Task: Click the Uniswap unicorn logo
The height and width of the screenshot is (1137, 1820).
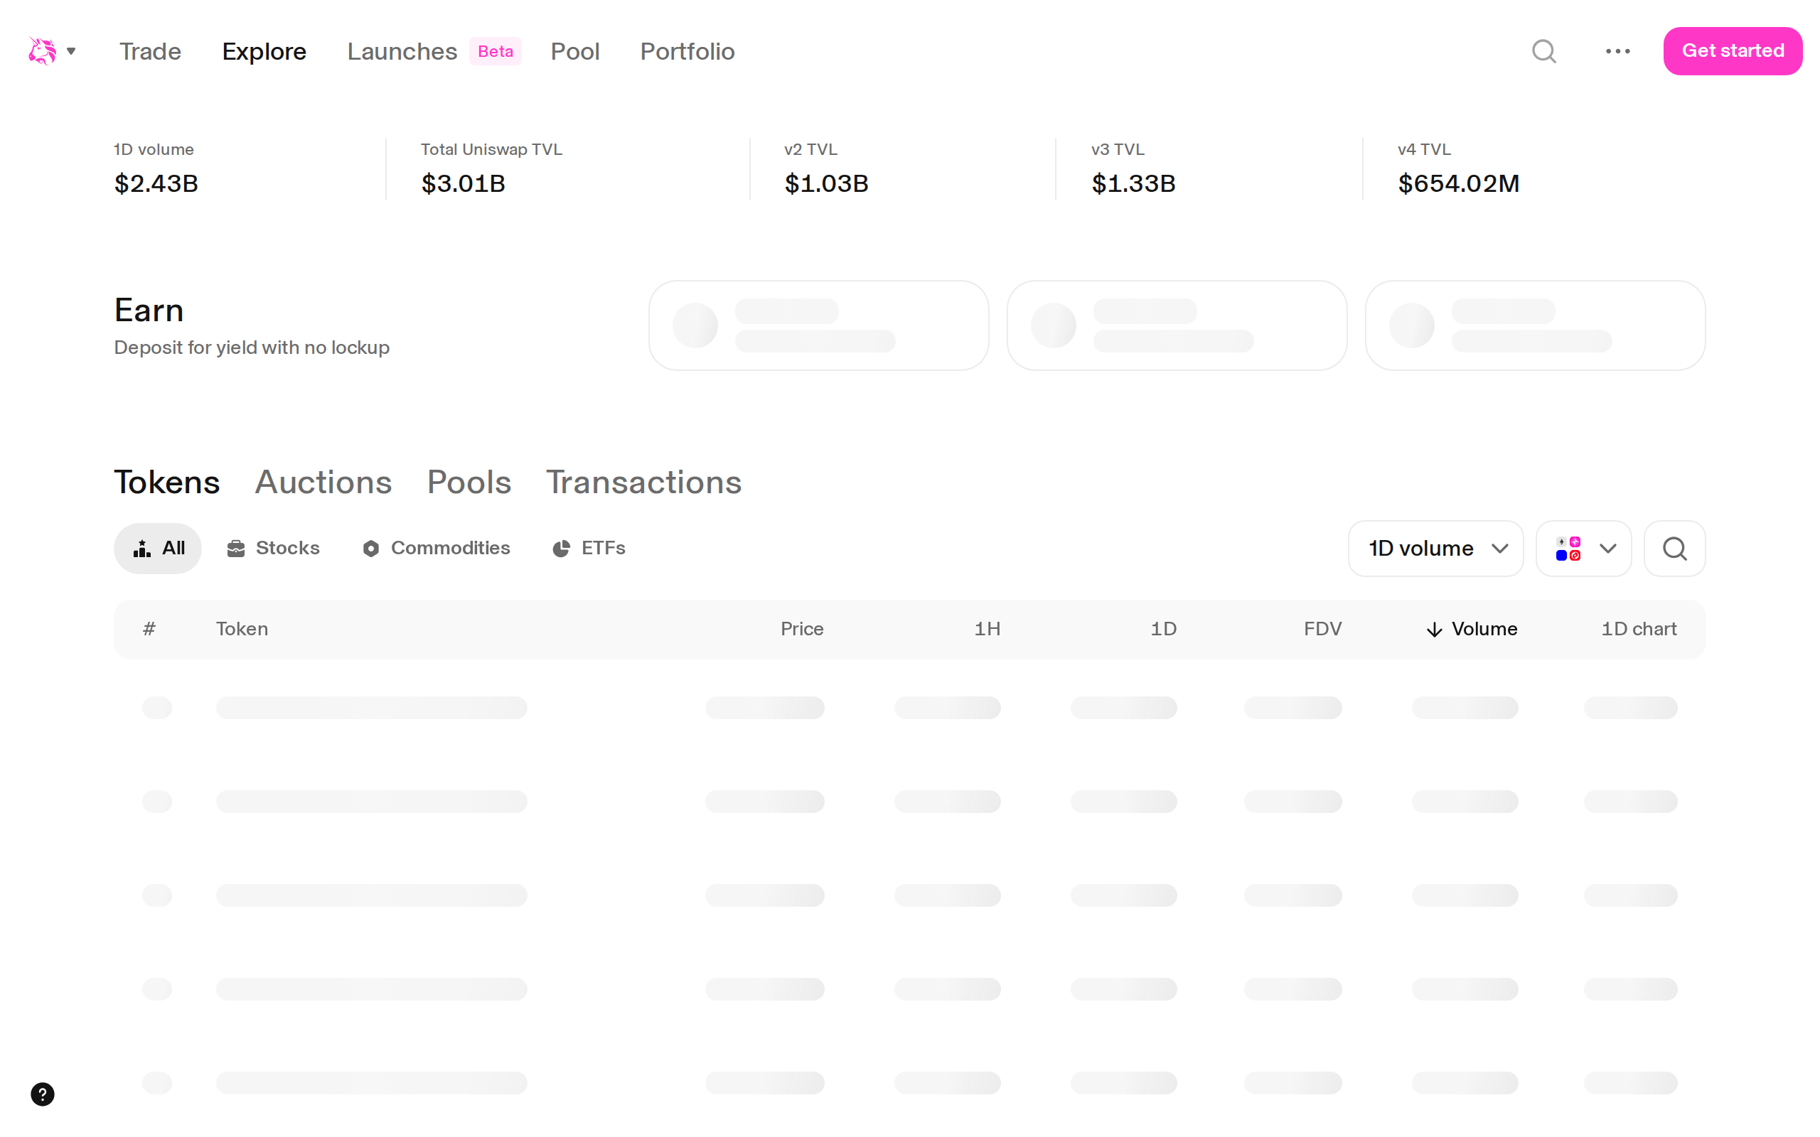Action: (42, 51)
